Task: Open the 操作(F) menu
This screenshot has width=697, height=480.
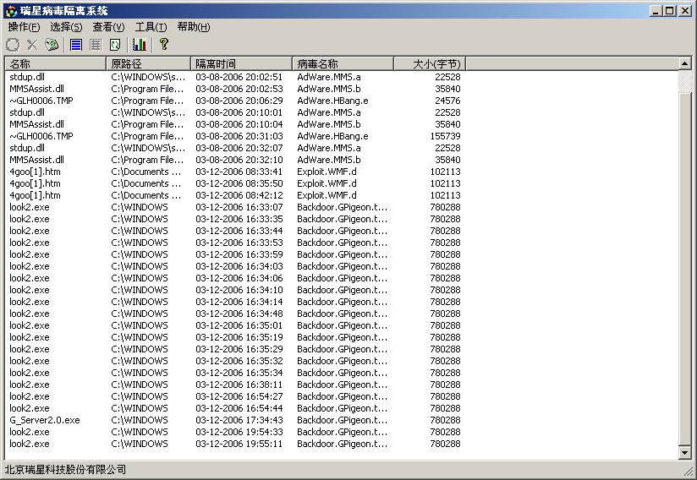Action: [24, 27]
